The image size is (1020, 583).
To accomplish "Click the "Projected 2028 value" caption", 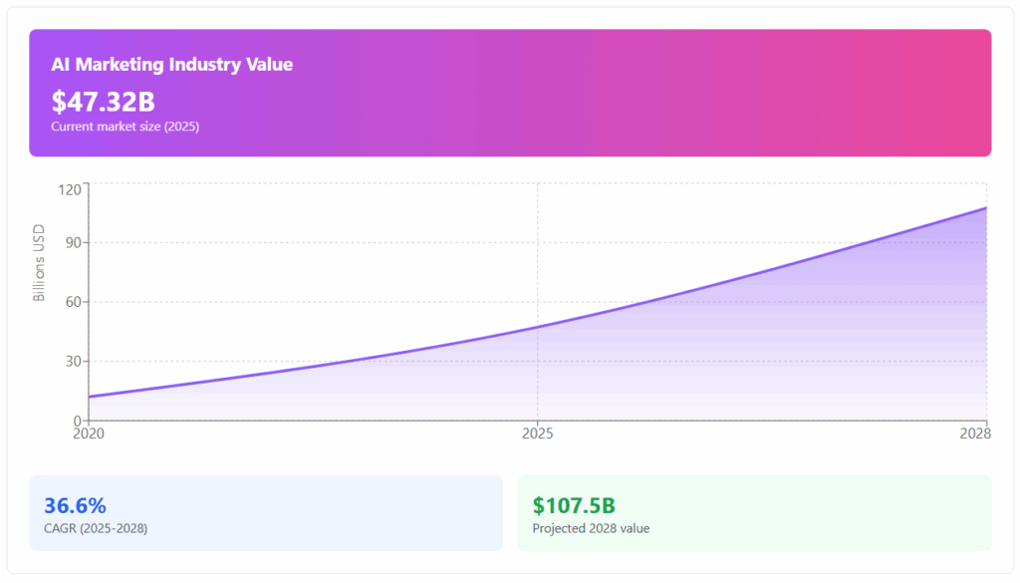I will 591,528.
